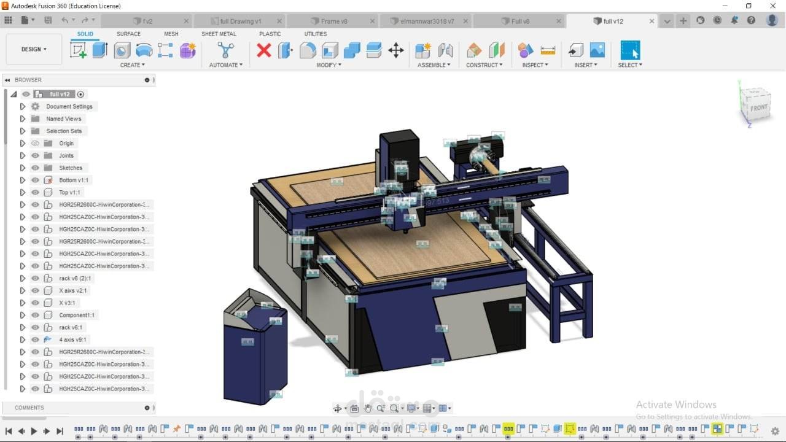Click the Move/Copy tool icon
The width and height of the screenshot is (786, 442).
[x=396, y=50]
